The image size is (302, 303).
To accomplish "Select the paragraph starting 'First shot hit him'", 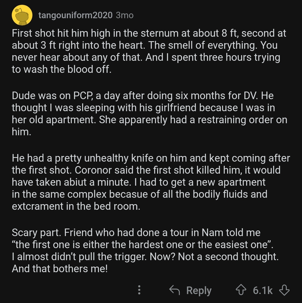I will (x=149, y=52).
